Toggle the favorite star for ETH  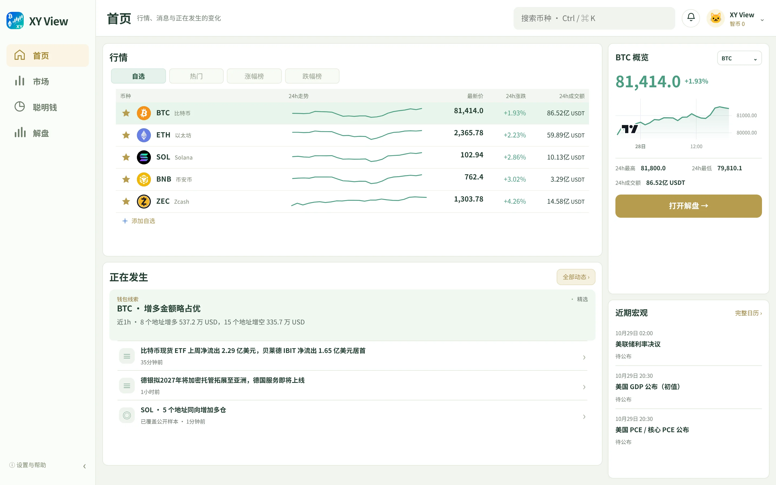[126, 135]
